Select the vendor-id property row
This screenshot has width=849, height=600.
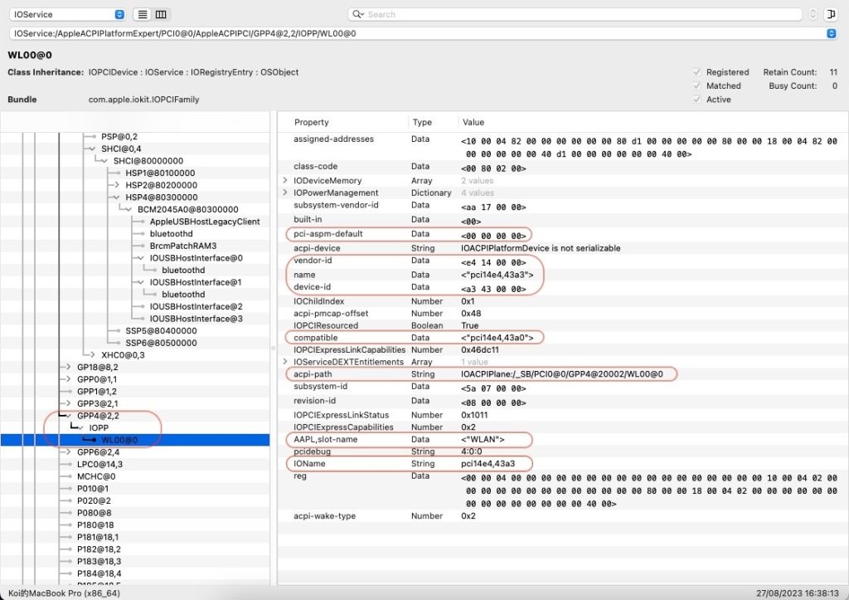[x=563, y=261]
